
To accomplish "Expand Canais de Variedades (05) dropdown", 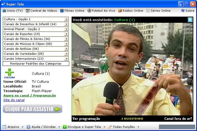I will pyautogui.click(x=66, y=54).
